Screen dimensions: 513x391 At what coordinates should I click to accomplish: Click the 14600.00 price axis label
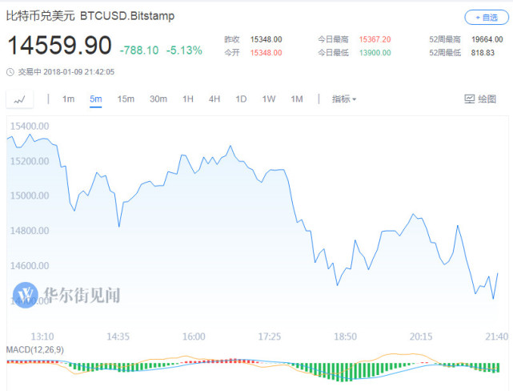click(x=30, y=265)
